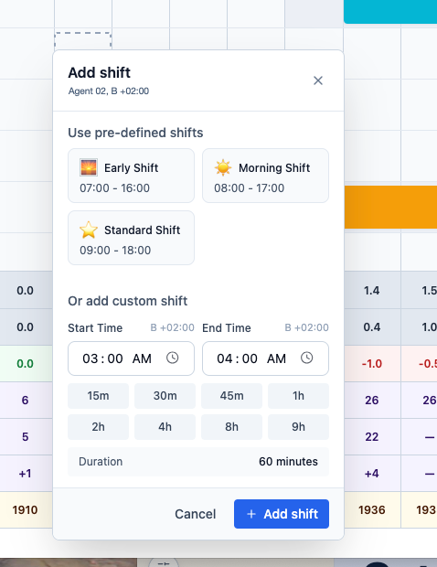Screen dimensions: 437x567
Task: Click the 1936 cell in the bottom row
Action: tap(372, 510)
